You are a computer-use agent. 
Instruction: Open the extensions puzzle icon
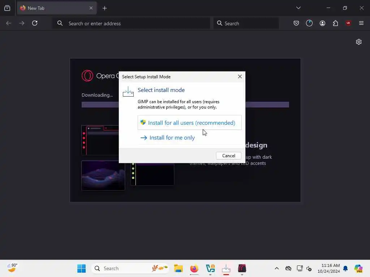point(335,23)
